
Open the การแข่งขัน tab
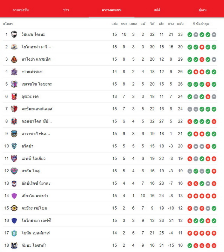coord(21,10)
